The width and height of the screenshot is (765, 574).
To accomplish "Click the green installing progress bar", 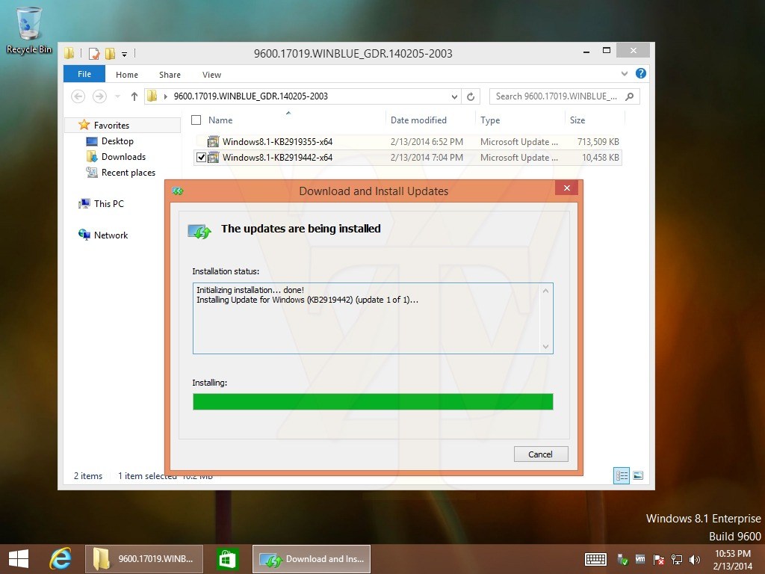I will 373,401.
